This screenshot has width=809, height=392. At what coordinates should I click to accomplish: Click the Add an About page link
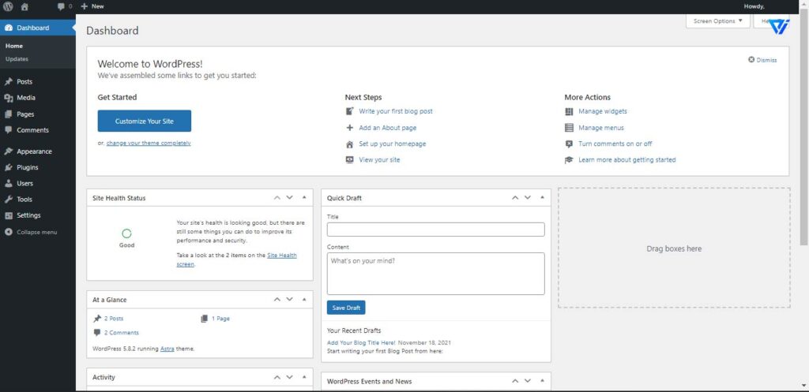[387, 128]
